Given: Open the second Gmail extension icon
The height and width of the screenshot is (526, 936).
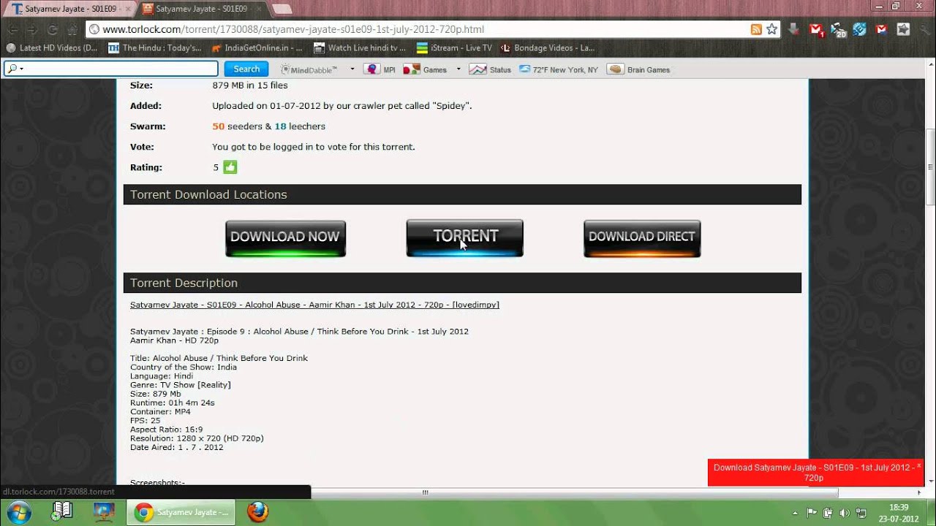Looking at the screenshot, I should tap(882, 29).
